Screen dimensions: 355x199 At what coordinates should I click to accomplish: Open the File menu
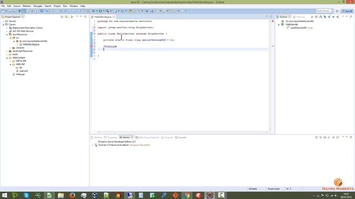3,6
